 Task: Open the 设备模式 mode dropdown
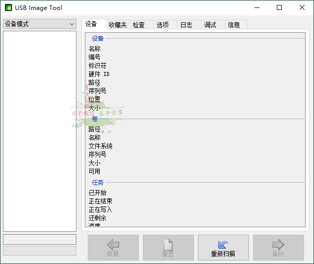point(40,24)
